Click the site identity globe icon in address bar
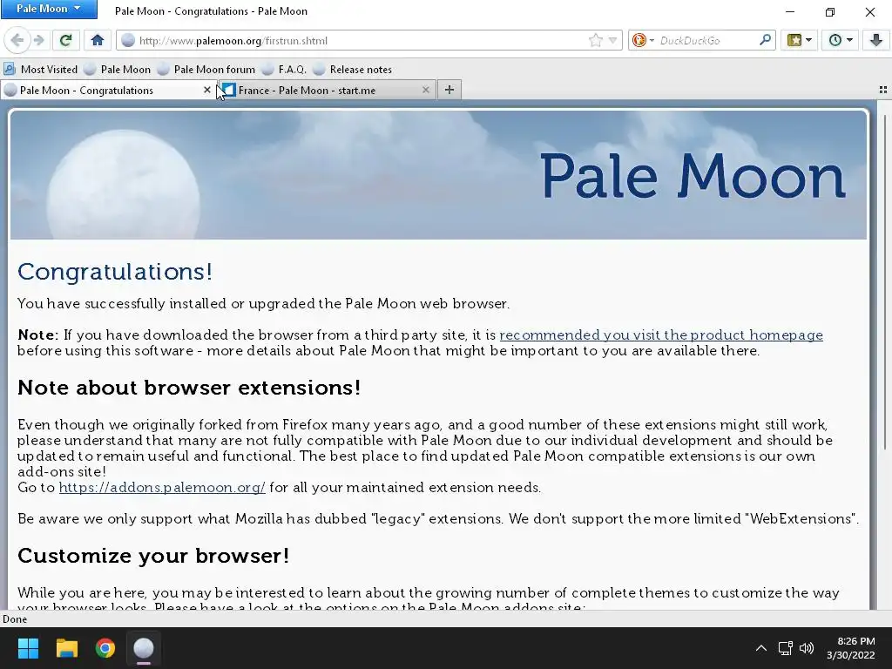This screenshot has height=669, width=892. point(128,40)
